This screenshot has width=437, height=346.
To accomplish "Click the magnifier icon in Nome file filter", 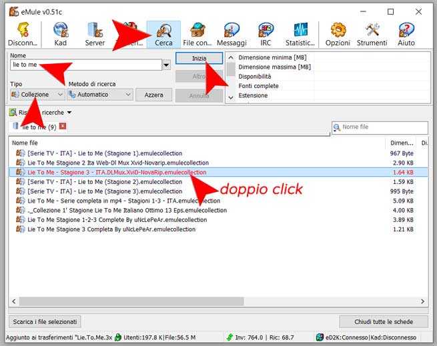I will pyautogui.click(x=337, y=127).
